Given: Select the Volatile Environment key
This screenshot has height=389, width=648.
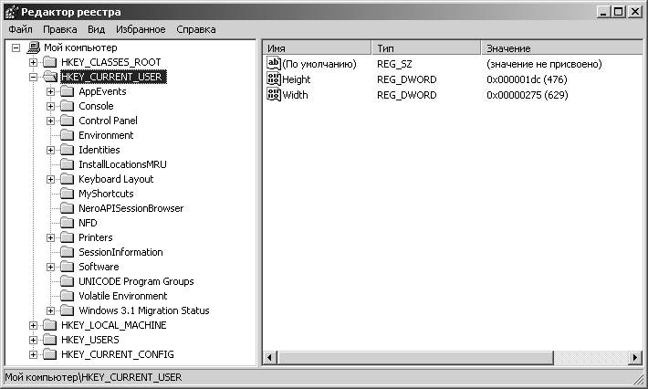Looking at the screenshot, I should [x=122, y=296].
